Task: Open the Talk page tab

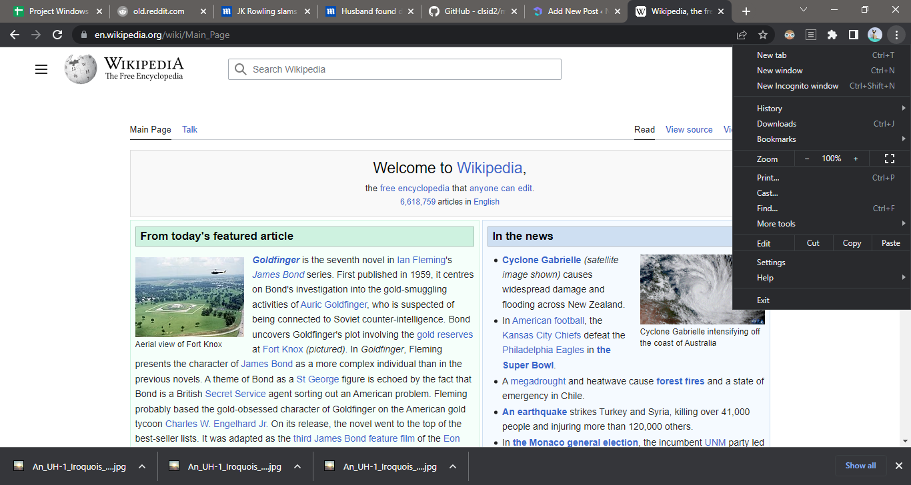Action: [x=189, y=129]
